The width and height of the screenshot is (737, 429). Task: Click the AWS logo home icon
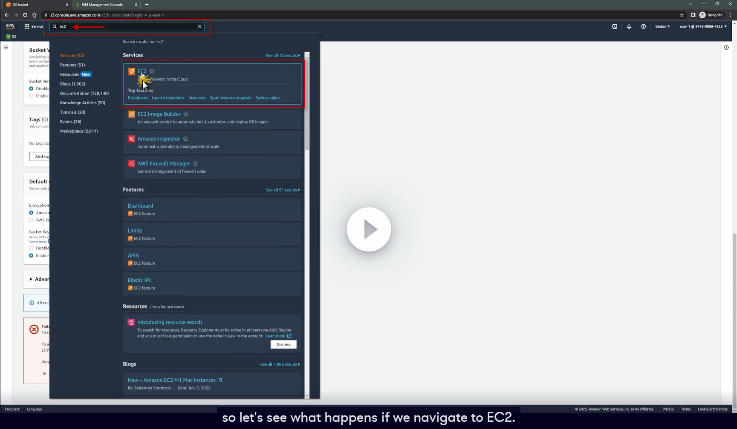10,26
